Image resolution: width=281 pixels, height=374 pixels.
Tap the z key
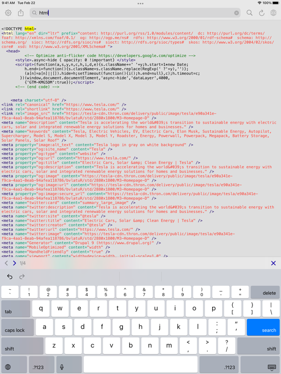[x=54, y=346]
